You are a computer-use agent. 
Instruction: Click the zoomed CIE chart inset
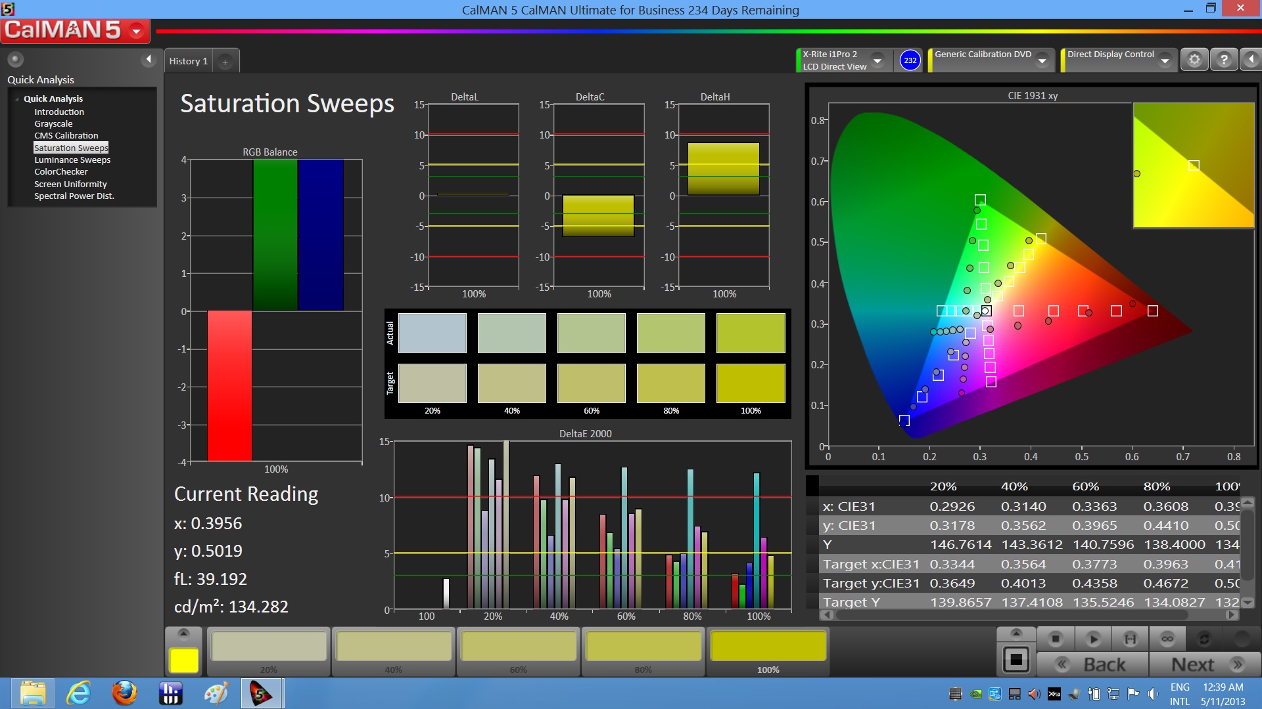tap(1194, 165)
